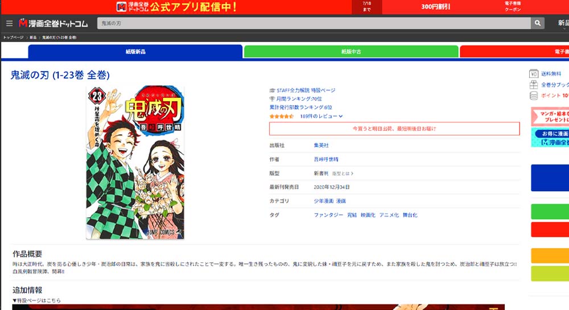Select the 紙版新品 tab

135,52
